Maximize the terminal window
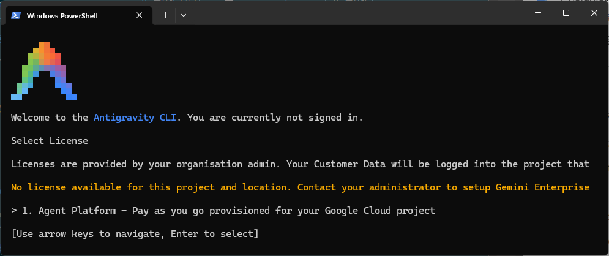 coord(566,13)
